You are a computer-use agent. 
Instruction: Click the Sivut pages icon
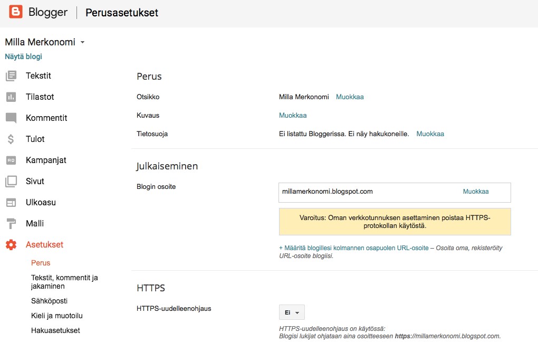pyautogui.click(x=11, y=182)
